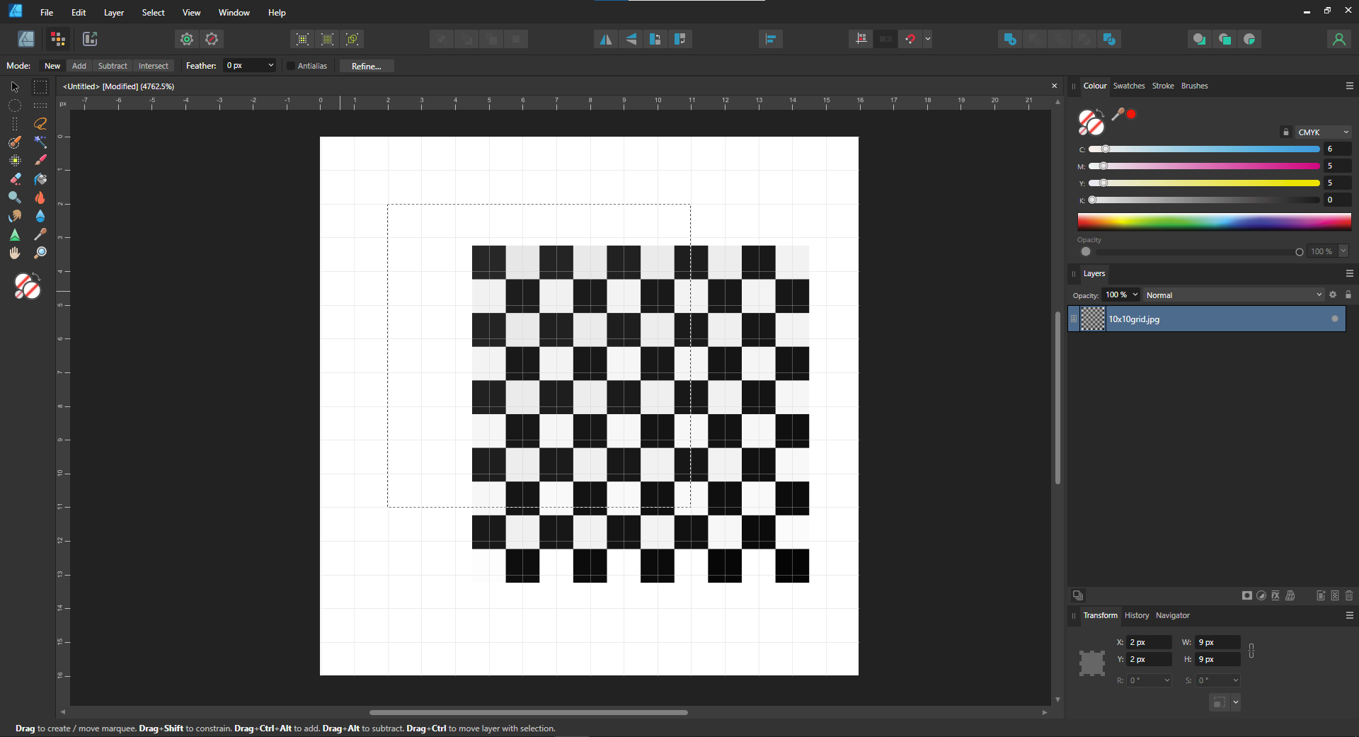Select the Zoom tool magnifier

[40, 252]
